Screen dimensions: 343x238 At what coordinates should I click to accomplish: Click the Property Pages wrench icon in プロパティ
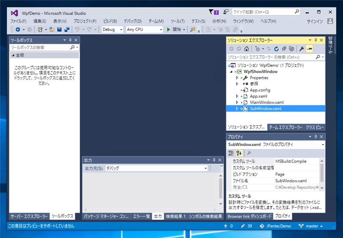pyautogui.click(x=249, y=153)
